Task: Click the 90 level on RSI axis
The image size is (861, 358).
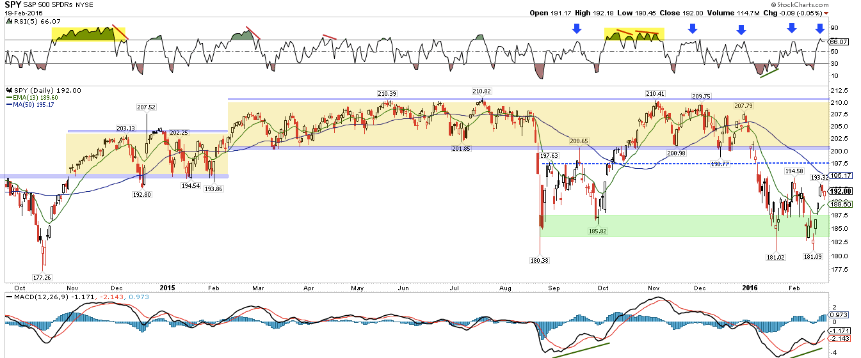Action: point(833,28)
